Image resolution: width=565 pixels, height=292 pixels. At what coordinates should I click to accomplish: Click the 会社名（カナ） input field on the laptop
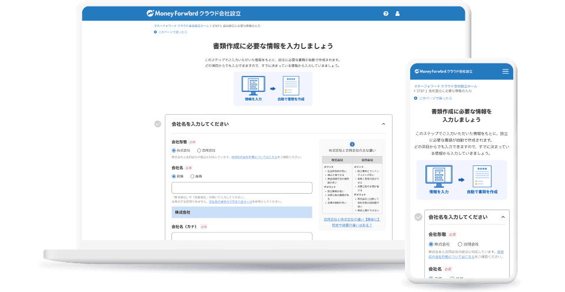[242, 237]
